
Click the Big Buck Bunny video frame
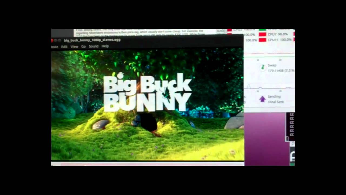click(148, 104)
